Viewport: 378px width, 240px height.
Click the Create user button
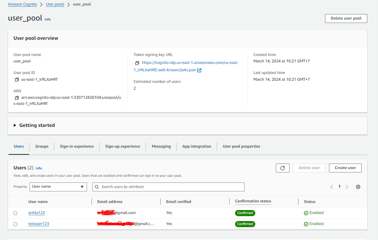click(345, 168)
